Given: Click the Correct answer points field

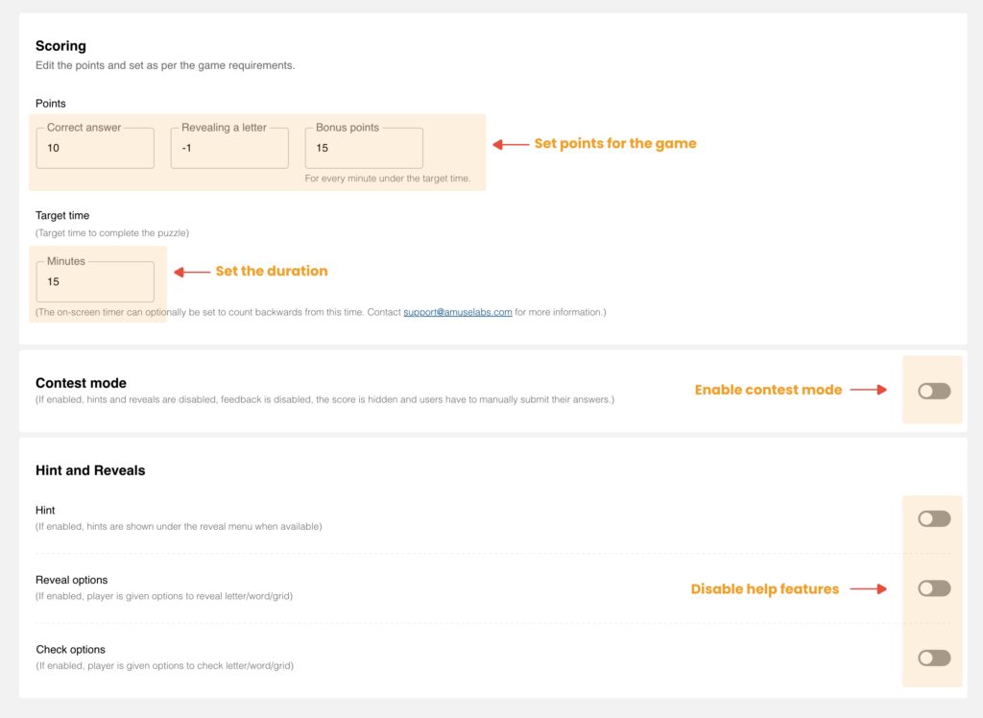Looking at the screenshot, I should coord(95,148).
